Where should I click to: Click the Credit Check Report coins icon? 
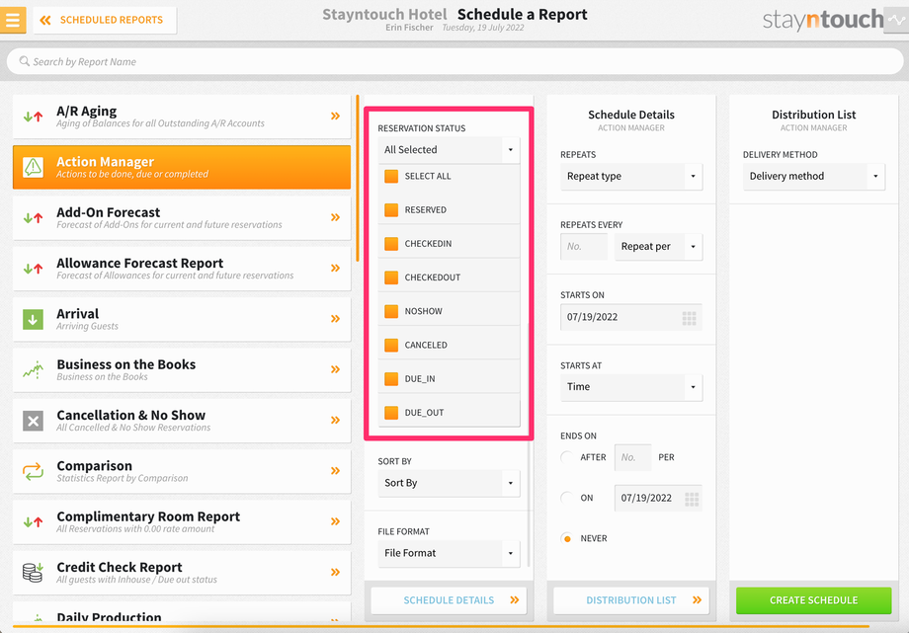33,572
